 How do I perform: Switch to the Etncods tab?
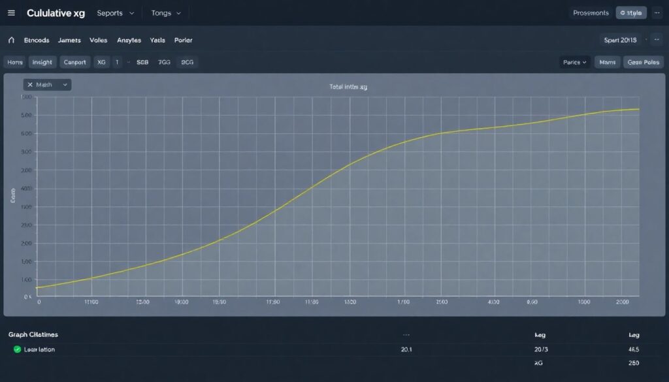tap(37, 40)
